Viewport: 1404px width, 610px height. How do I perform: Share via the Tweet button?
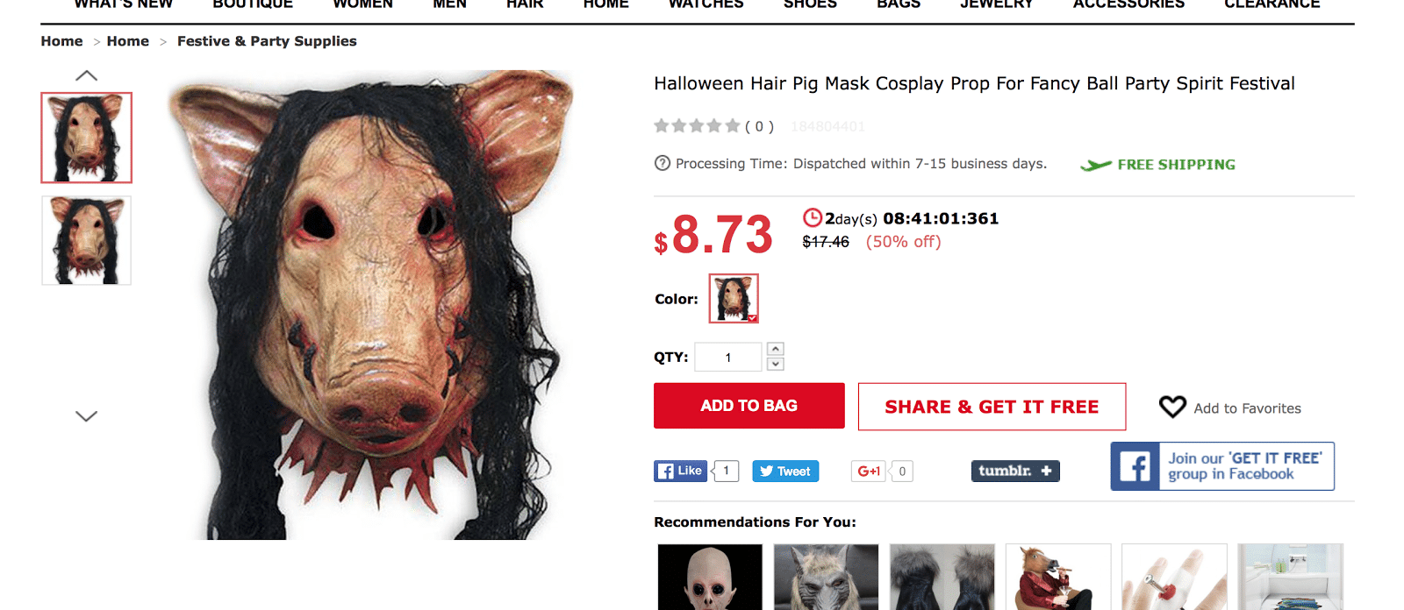(x=785, y=471)
